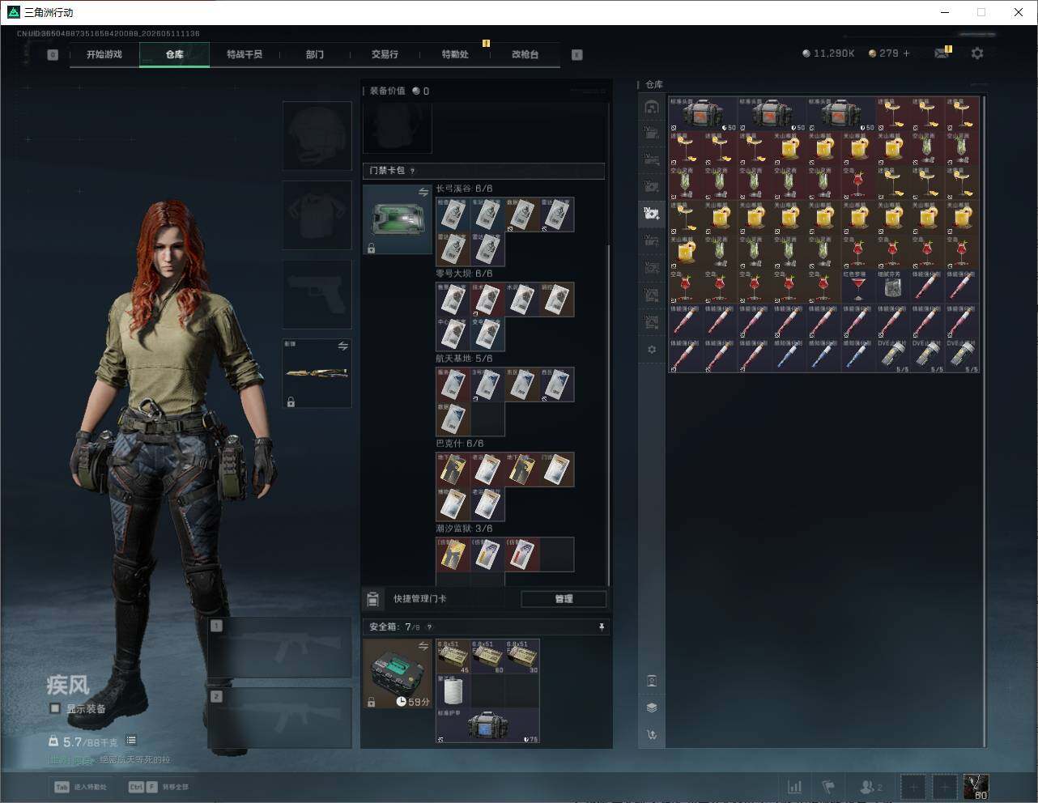The image size is (1038, 803).
Task: Click the swap arrows on the safe box
Action: (x=423, y=645)
